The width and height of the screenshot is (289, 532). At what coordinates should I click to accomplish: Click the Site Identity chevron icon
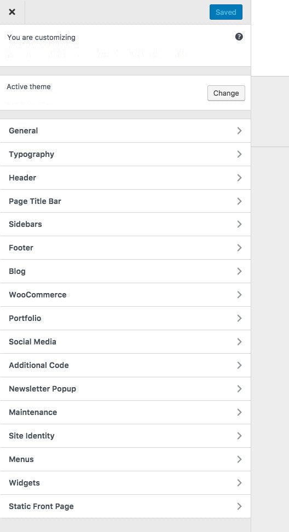click(x=239, y=436)
